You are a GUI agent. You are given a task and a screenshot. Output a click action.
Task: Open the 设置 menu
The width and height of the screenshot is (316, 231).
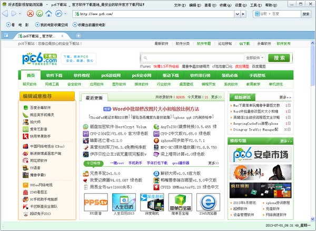click(241, 5)
